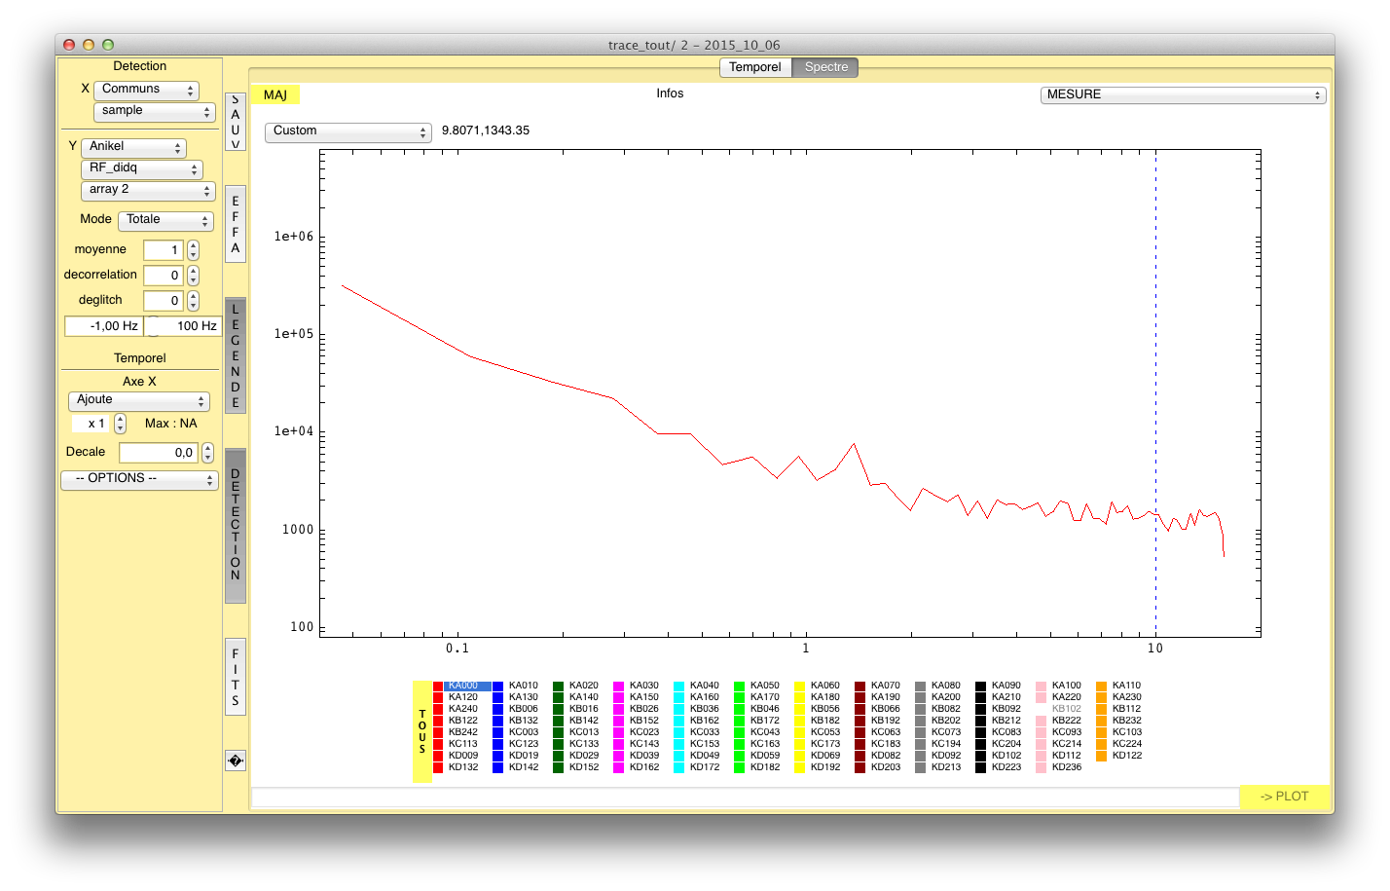Select the Spectre tab

(825, 67)
